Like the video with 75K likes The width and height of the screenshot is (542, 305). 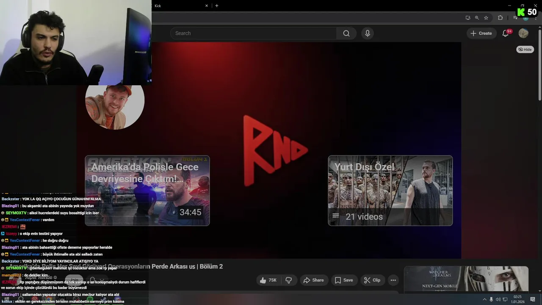click(x=269, y=280)
